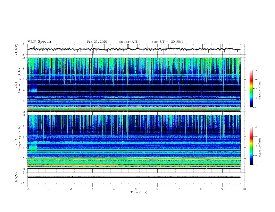Click the "-7" label on lower colorbar
Screen dimensions: 275x212
click(256, 165)
